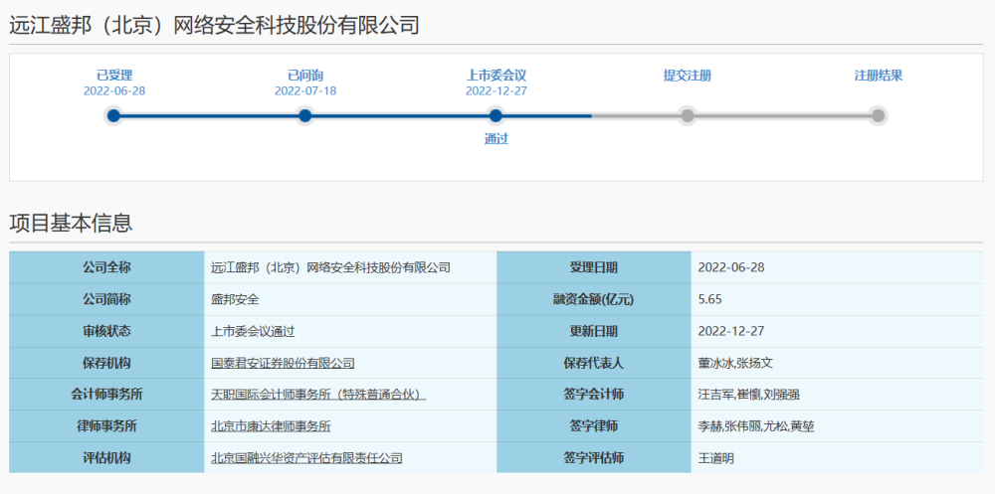Select the 已受理 stage label
995x494 pixels.
pos(113,76)
